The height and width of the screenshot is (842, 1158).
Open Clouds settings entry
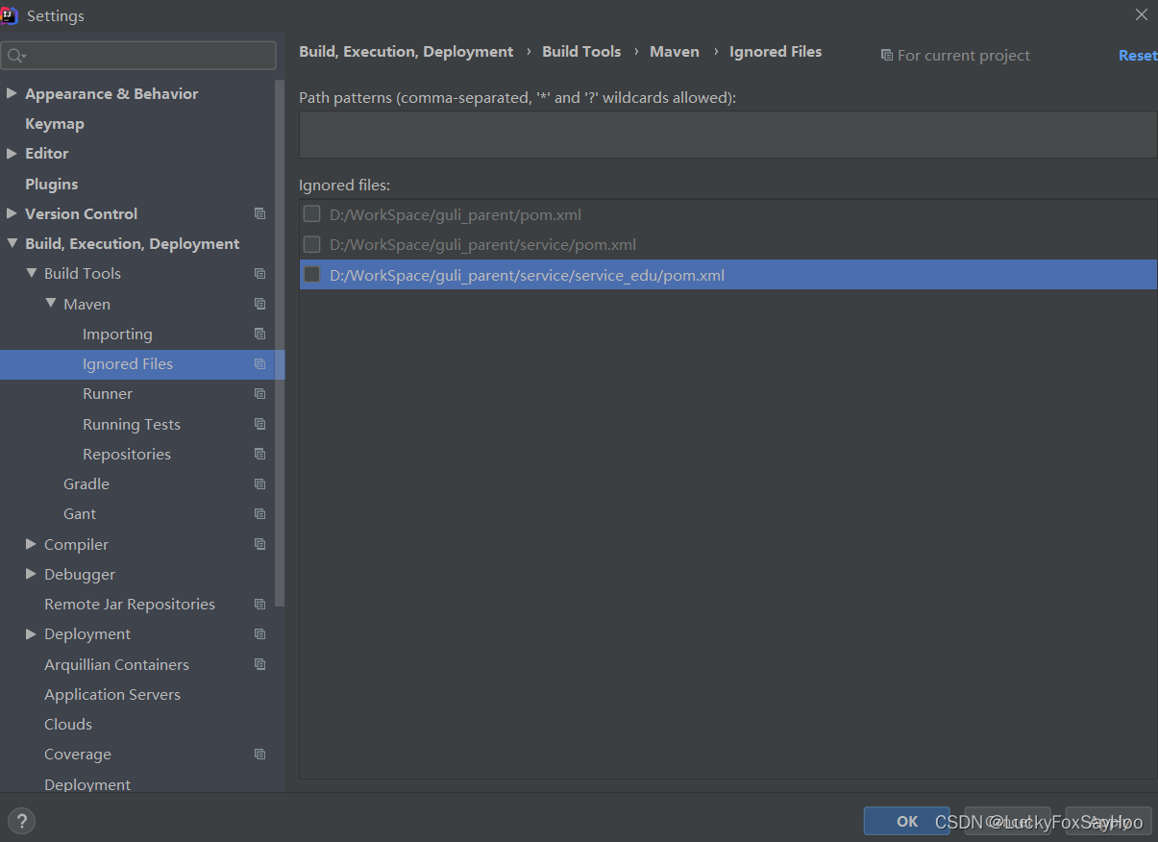point(68,724)
